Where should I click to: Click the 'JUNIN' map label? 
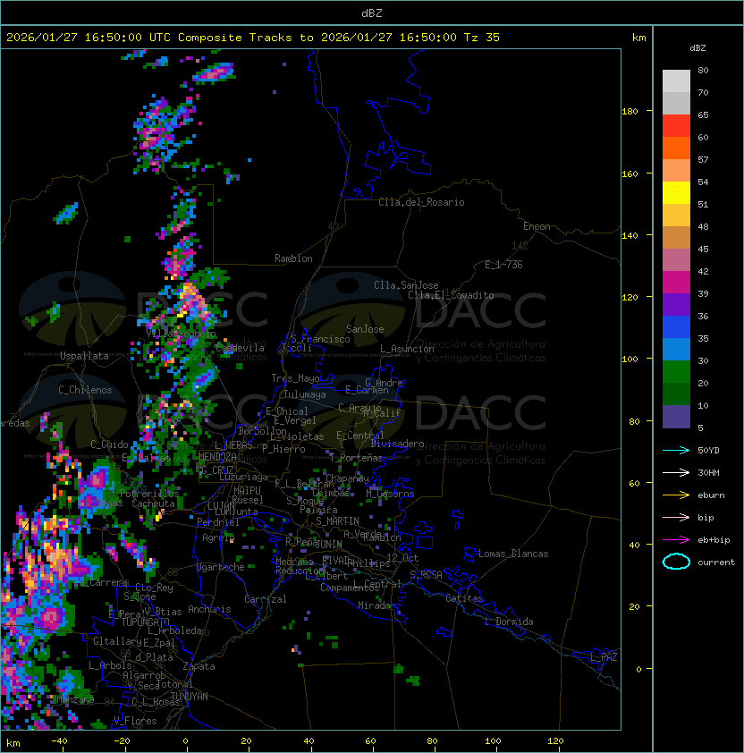point(329,544)
